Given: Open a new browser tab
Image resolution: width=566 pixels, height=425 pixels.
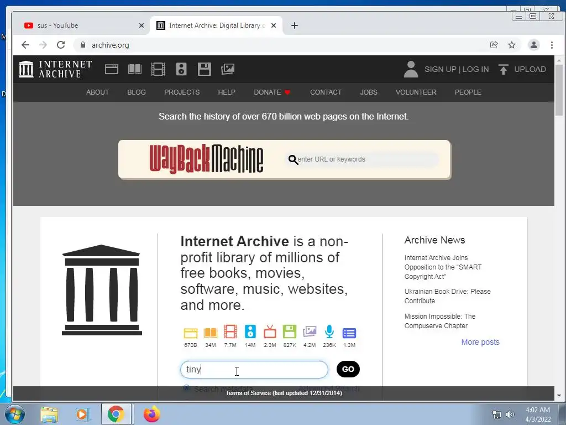Looking at the screenshot, I should (295, 25).
